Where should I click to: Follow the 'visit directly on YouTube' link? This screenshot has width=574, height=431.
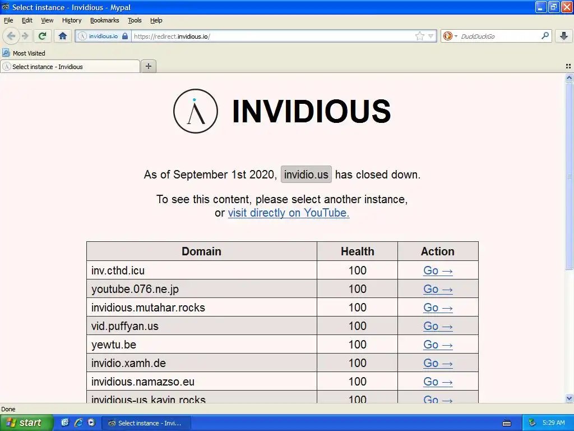pyautogui.click(x=289, y=213)
